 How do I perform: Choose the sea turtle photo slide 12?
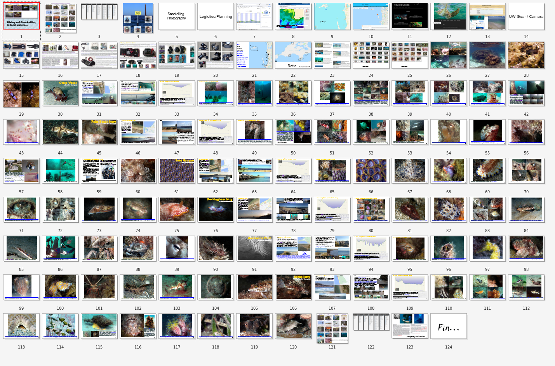[x=449, y=16]
